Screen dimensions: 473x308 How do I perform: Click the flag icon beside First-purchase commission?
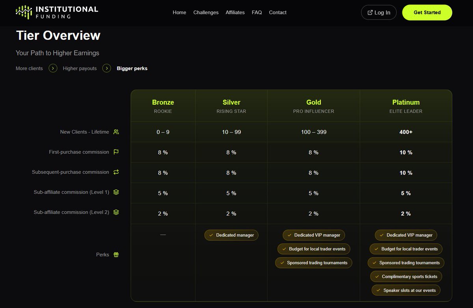click(x=116, y=152)
